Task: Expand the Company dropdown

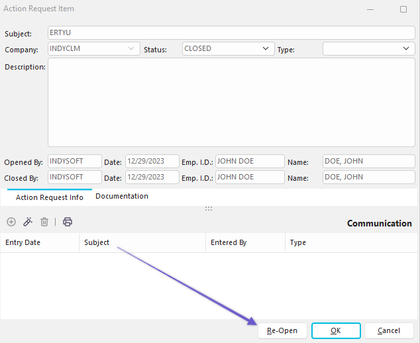Action: tap(131, 49)
